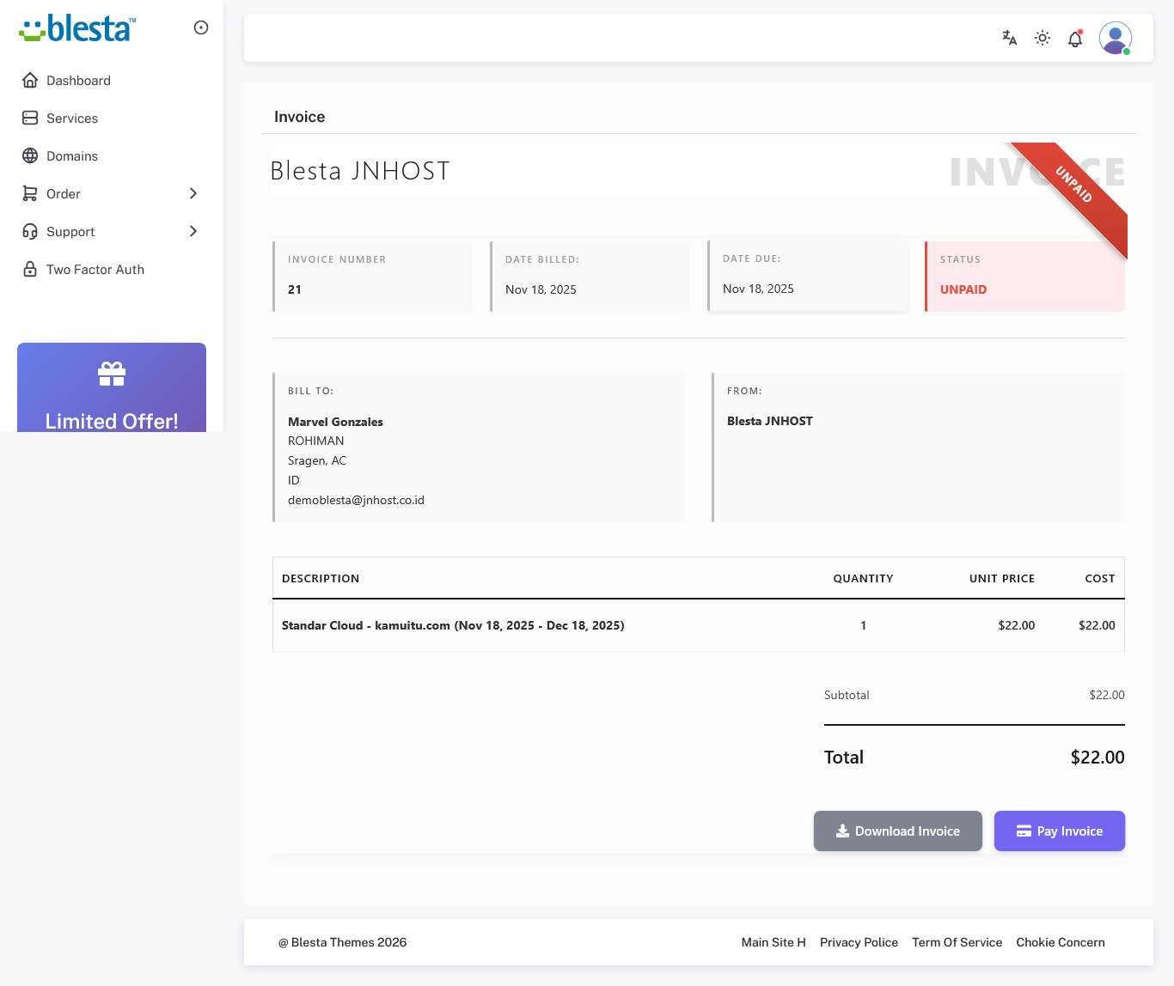Open the Term Of Service footer link

(x=957, y=942)
